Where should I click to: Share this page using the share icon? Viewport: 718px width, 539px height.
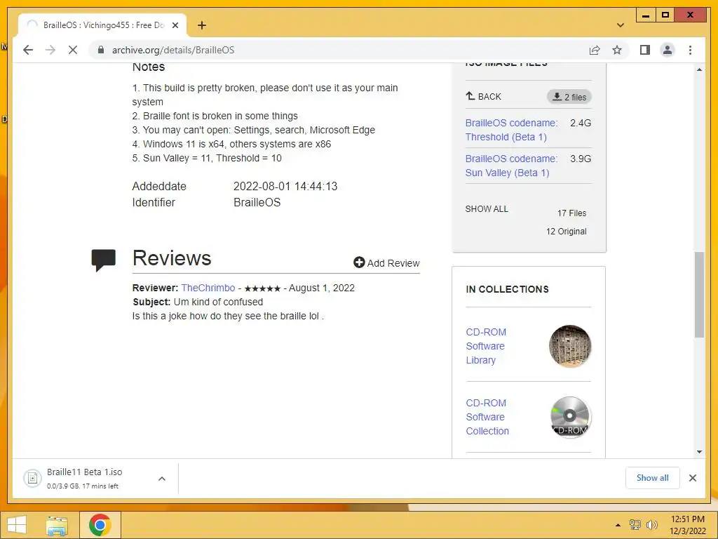595,50
